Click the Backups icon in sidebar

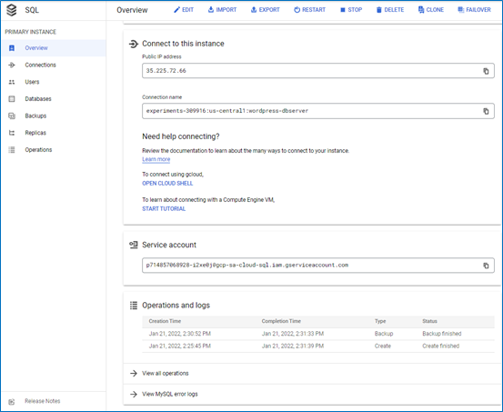(x=12, y=116)
